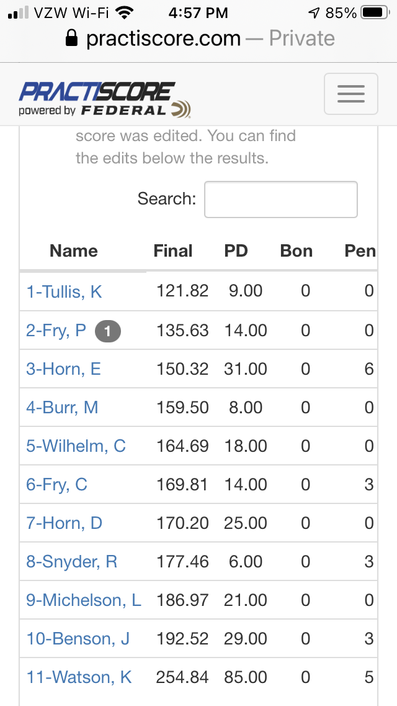Click the badge next to Fry, P

pyautogui.click(x=108, y=331)
